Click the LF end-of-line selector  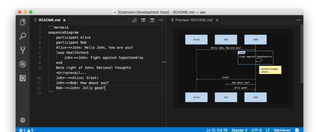tap(268, 130)
